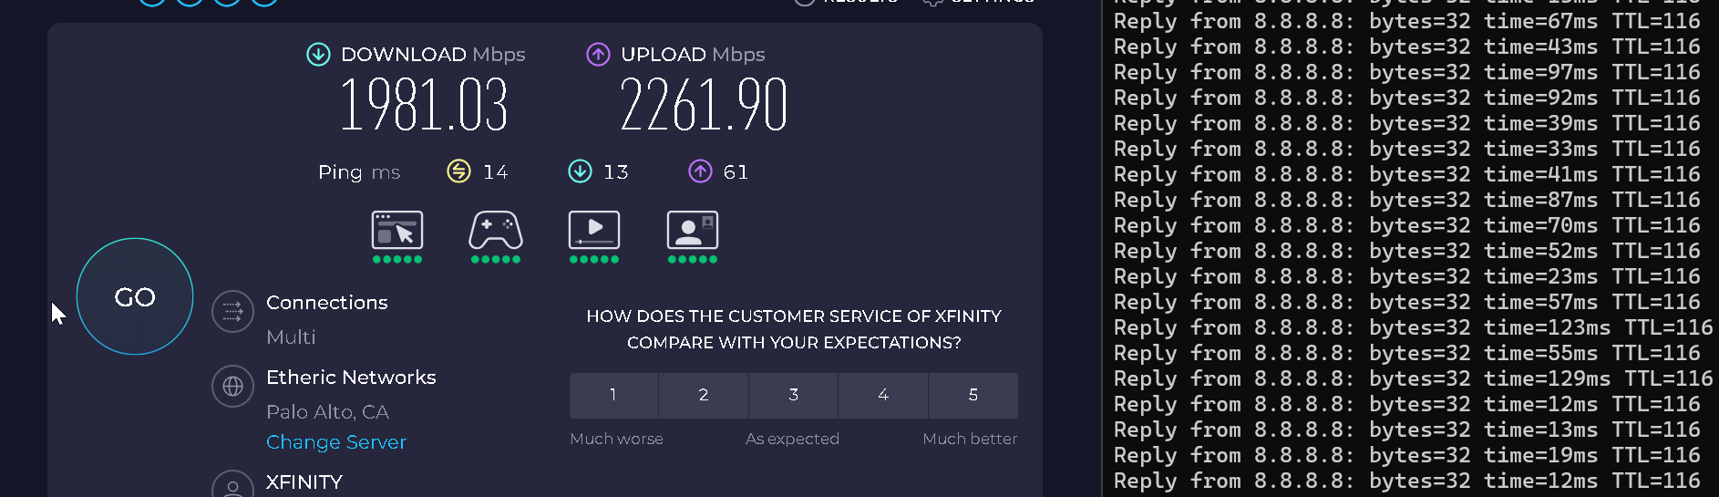
Task: Click the yellow idle ping icon
Action: 458,171
